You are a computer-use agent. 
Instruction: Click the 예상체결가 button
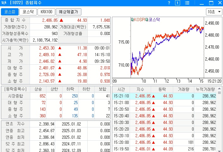click(x=68, y=12)
